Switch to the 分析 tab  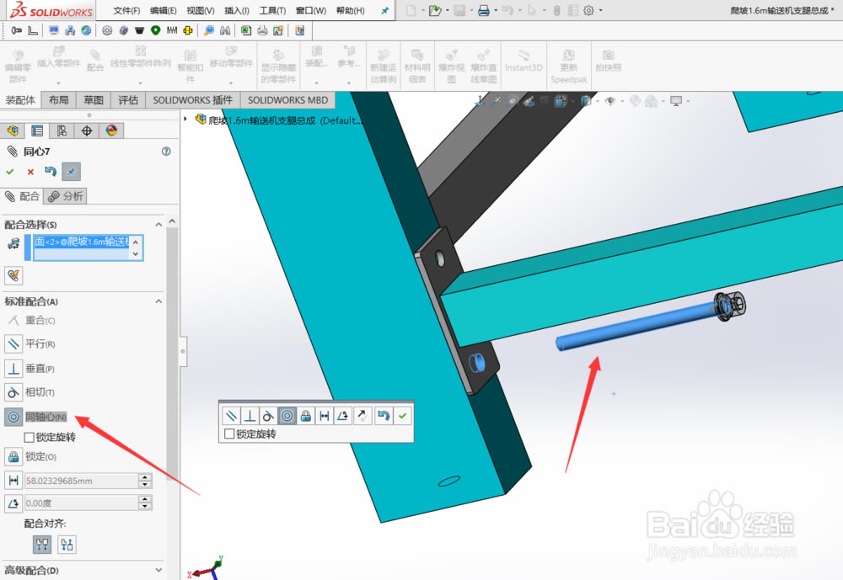[65, 196]
